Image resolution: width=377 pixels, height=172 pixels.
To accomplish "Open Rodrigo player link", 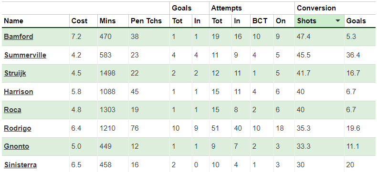I will click(x=18, y=128).
